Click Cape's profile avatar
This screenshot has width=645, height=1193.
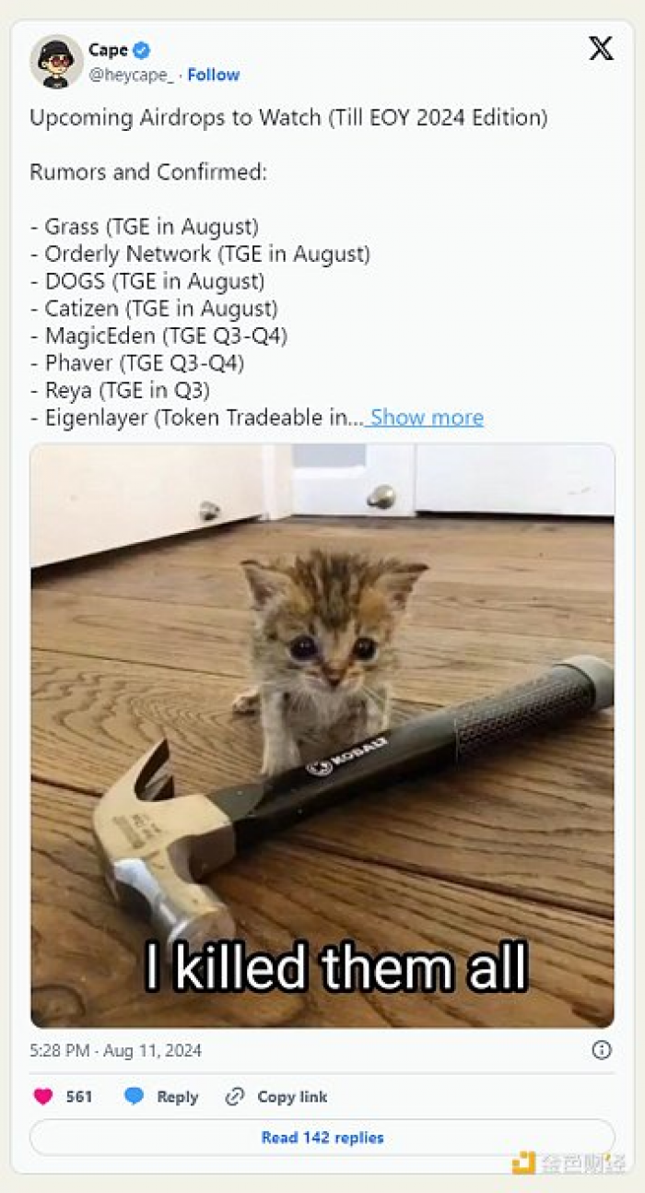click(56, 62)
